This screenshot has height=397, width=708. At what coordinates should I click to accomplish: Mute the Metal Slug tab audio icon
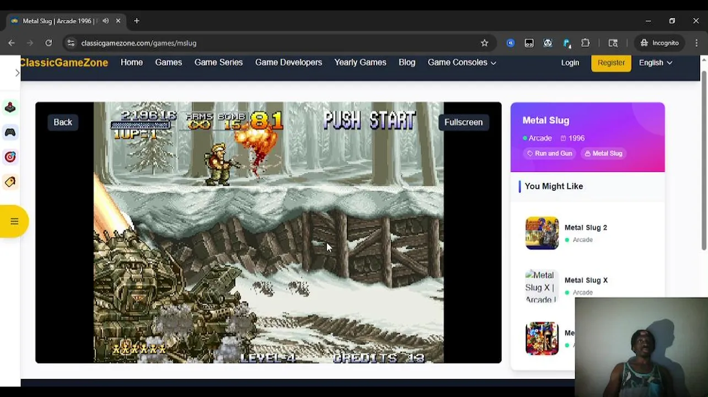(x=105, y=21)
